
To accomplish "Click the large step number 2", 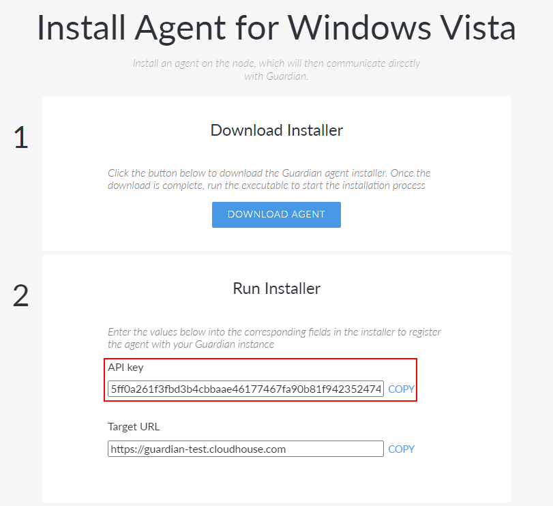I will tap(21, 296).
